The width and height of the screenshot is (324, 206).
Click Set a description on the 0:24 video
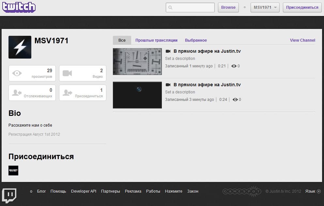[x=180, y=92]
